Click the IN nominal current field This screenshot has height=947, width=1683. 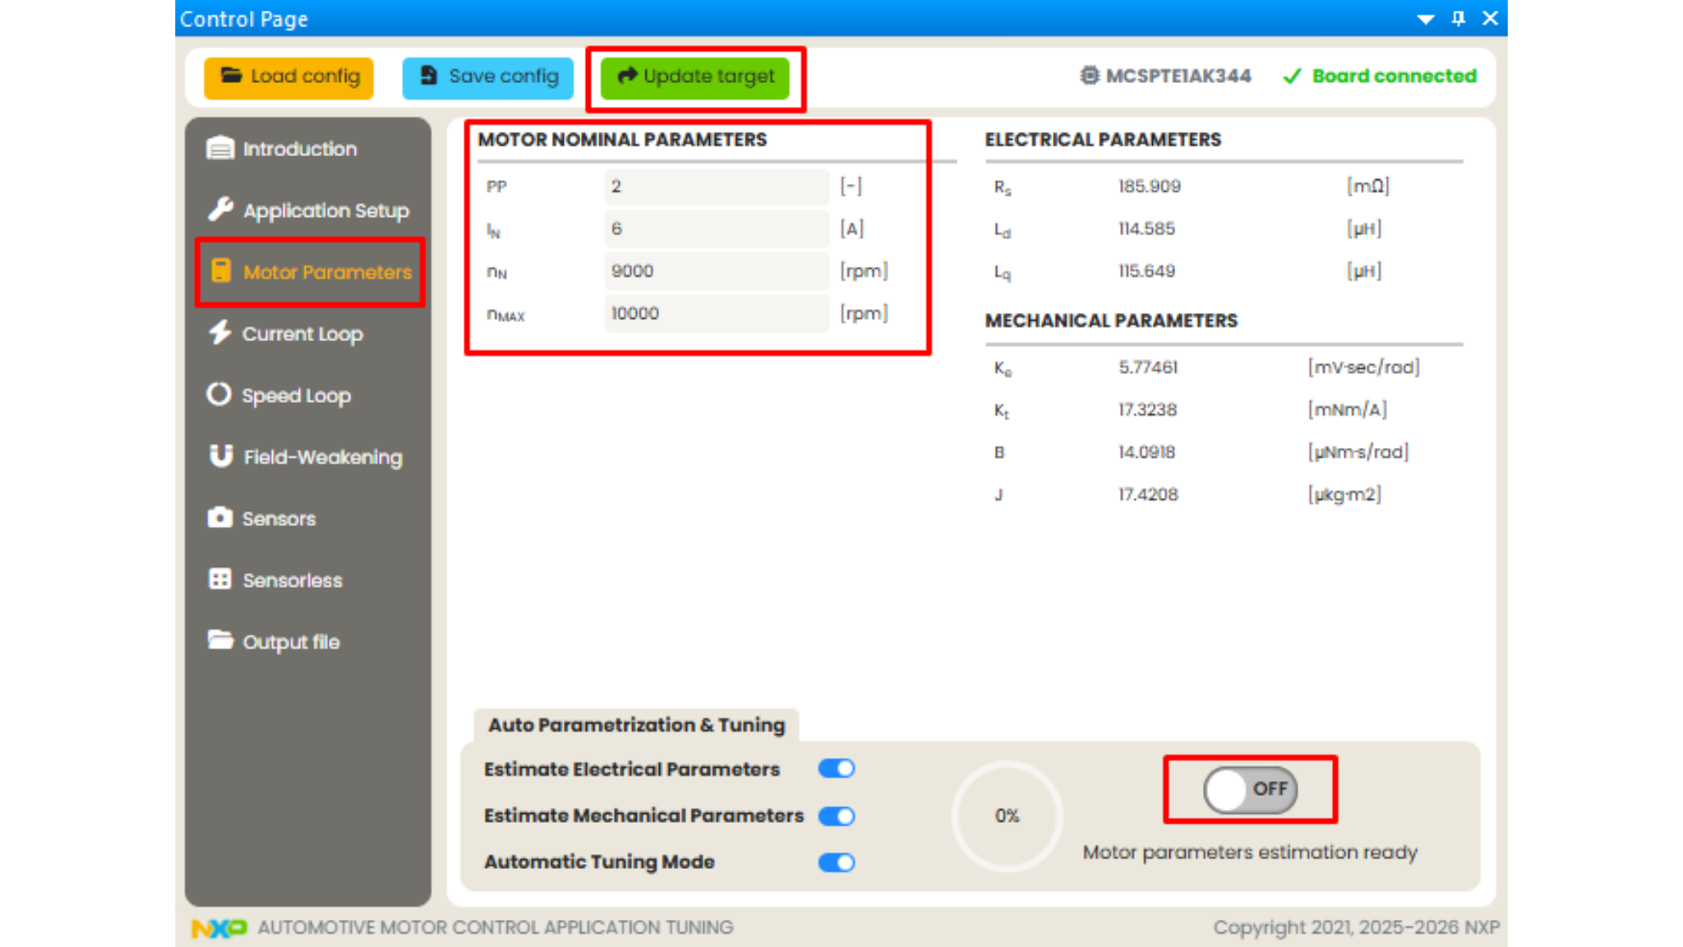point(717,229)
